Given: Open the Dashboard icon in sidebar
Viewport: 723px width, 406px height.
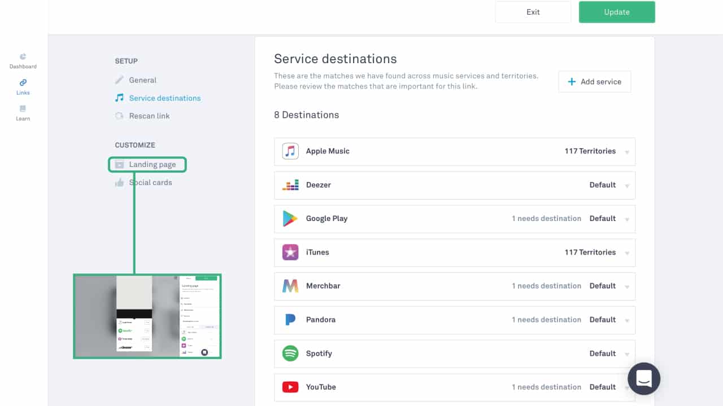Looking at the screenshot, I should [23, 57].
